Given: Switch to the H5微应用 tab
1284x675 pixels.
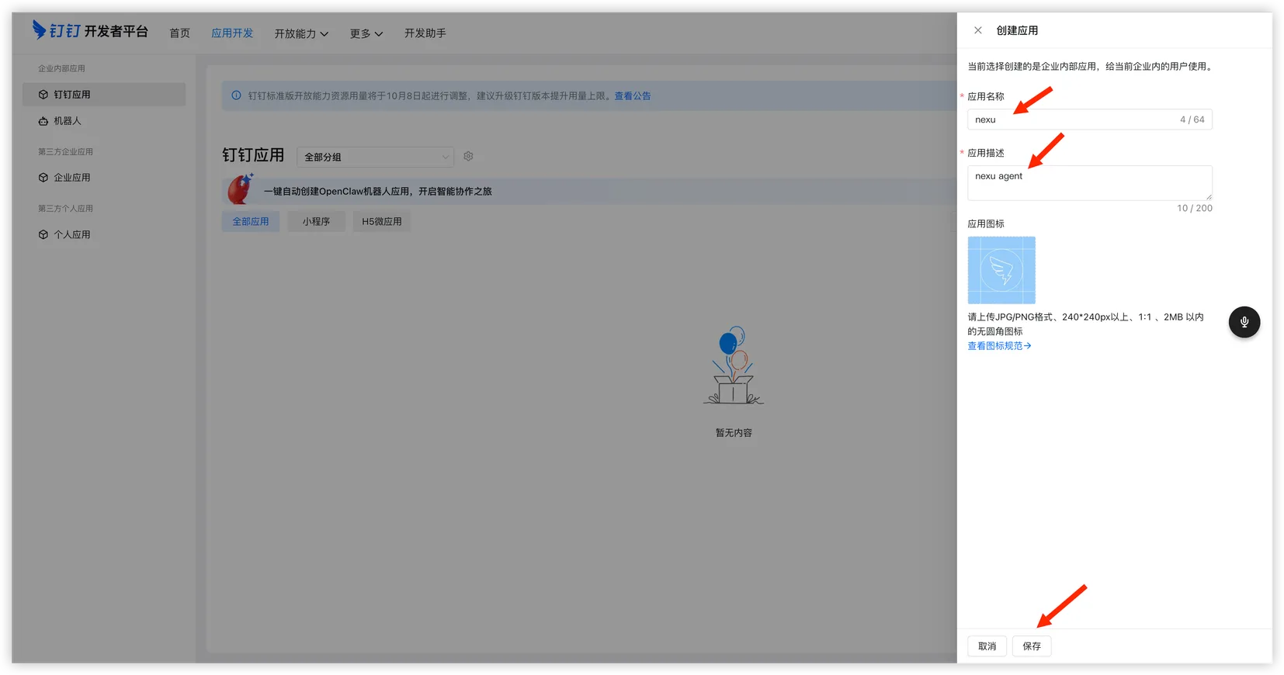Looking at the screenshot, I should pyautogui.click(x=381, y=221).
